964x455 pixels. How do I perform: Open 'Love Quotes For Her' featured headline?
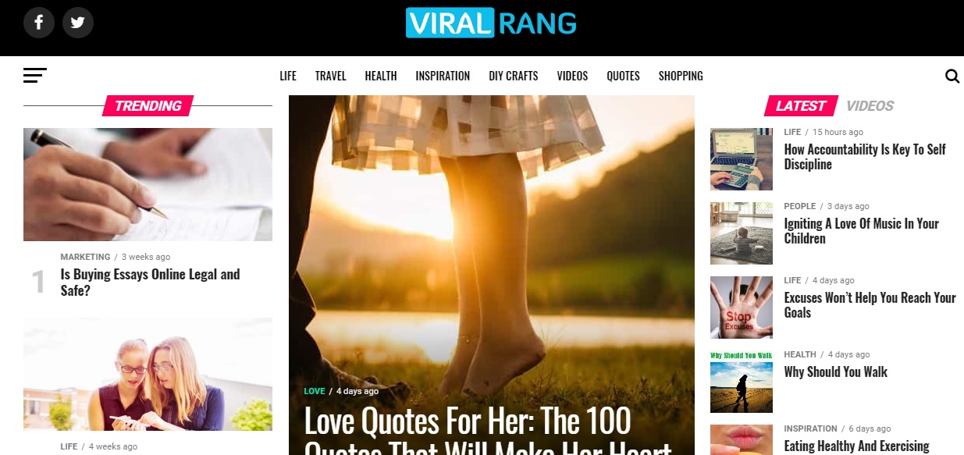pos(488,430)
